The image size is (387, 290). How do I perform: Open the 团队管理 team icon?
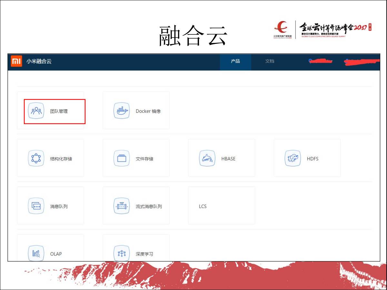click(36, 111)
